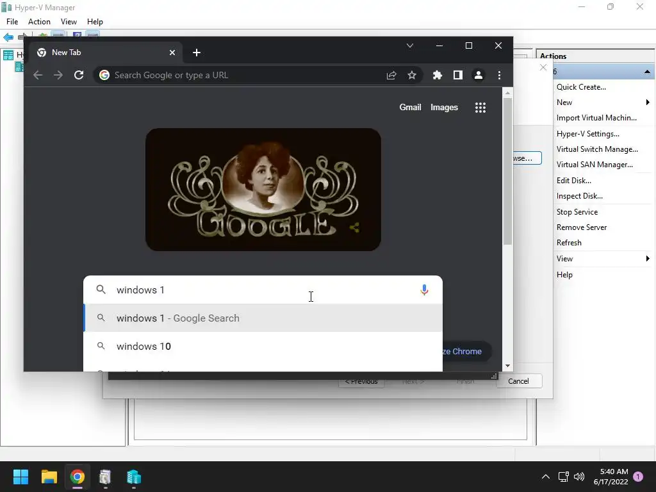The height and width of the screenshot is (492, 656).
Task: Click Remove Server action
Action: point(582,227)
